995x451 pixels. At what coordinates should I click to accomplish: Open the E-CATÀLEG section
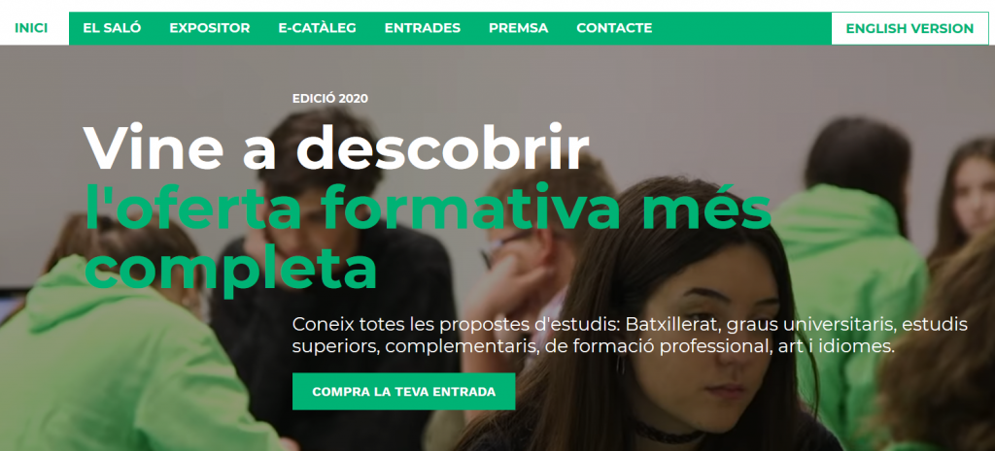click(318, 28)
